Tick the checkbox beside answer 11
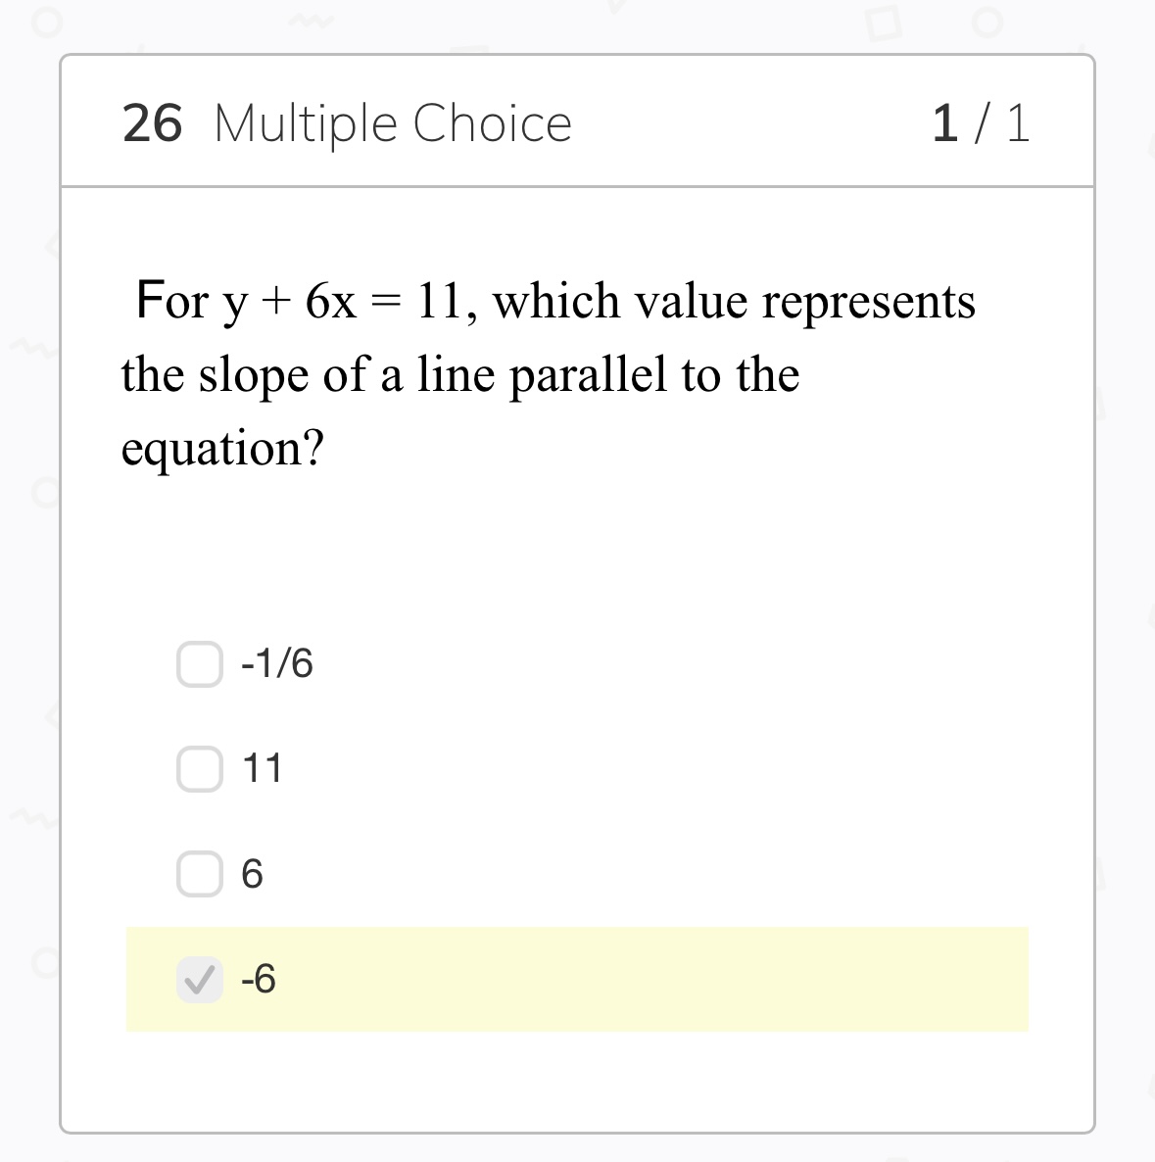Image resolution: width=1155 pixels, height=1162 pixels. tap(199, 769)
